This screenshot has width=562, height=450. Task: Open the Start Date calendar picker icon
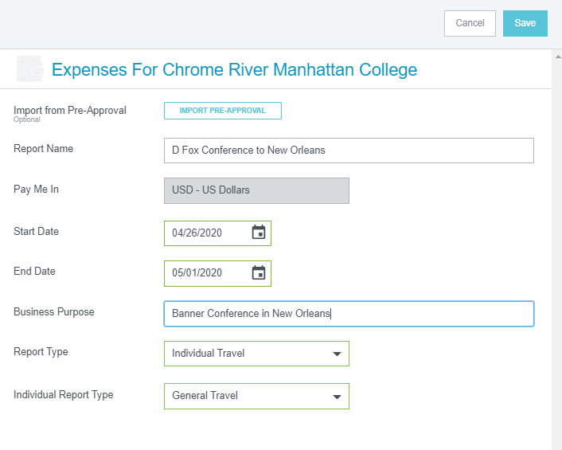(259, 233)
